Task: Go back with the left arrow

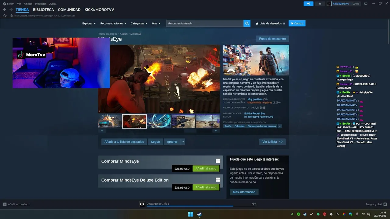Action: point(5,10)
